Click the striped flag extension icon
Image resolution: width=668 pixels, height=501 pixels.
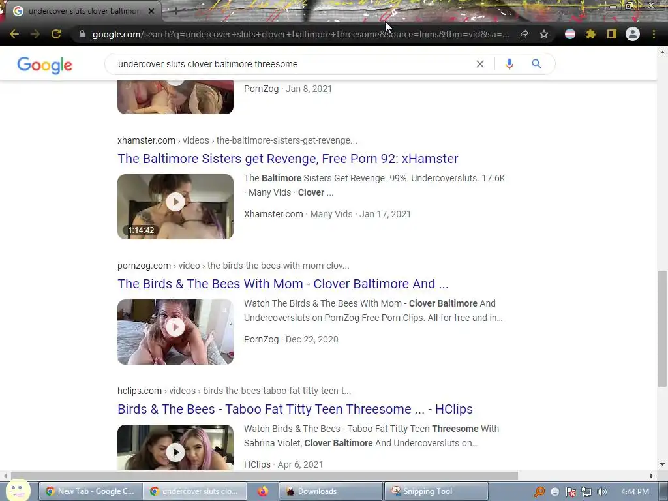click(x=570, y=34)
